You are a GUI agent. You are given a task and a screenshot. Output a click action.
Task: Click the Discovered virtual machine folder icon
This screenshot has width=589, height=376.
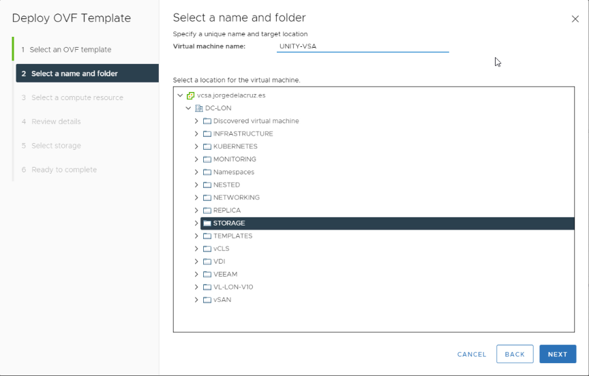point(207,121)
